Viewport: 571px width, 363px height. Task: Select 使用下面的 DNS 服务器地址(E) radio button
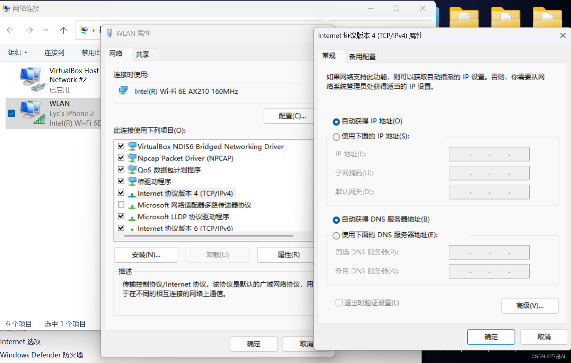(336, 235)
